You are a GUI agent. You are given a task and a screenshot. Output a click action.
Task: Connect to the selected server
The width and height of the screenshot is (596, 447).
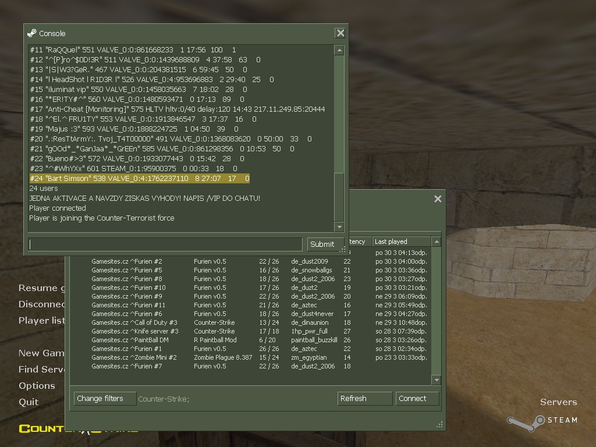click(x=417, y=398)
